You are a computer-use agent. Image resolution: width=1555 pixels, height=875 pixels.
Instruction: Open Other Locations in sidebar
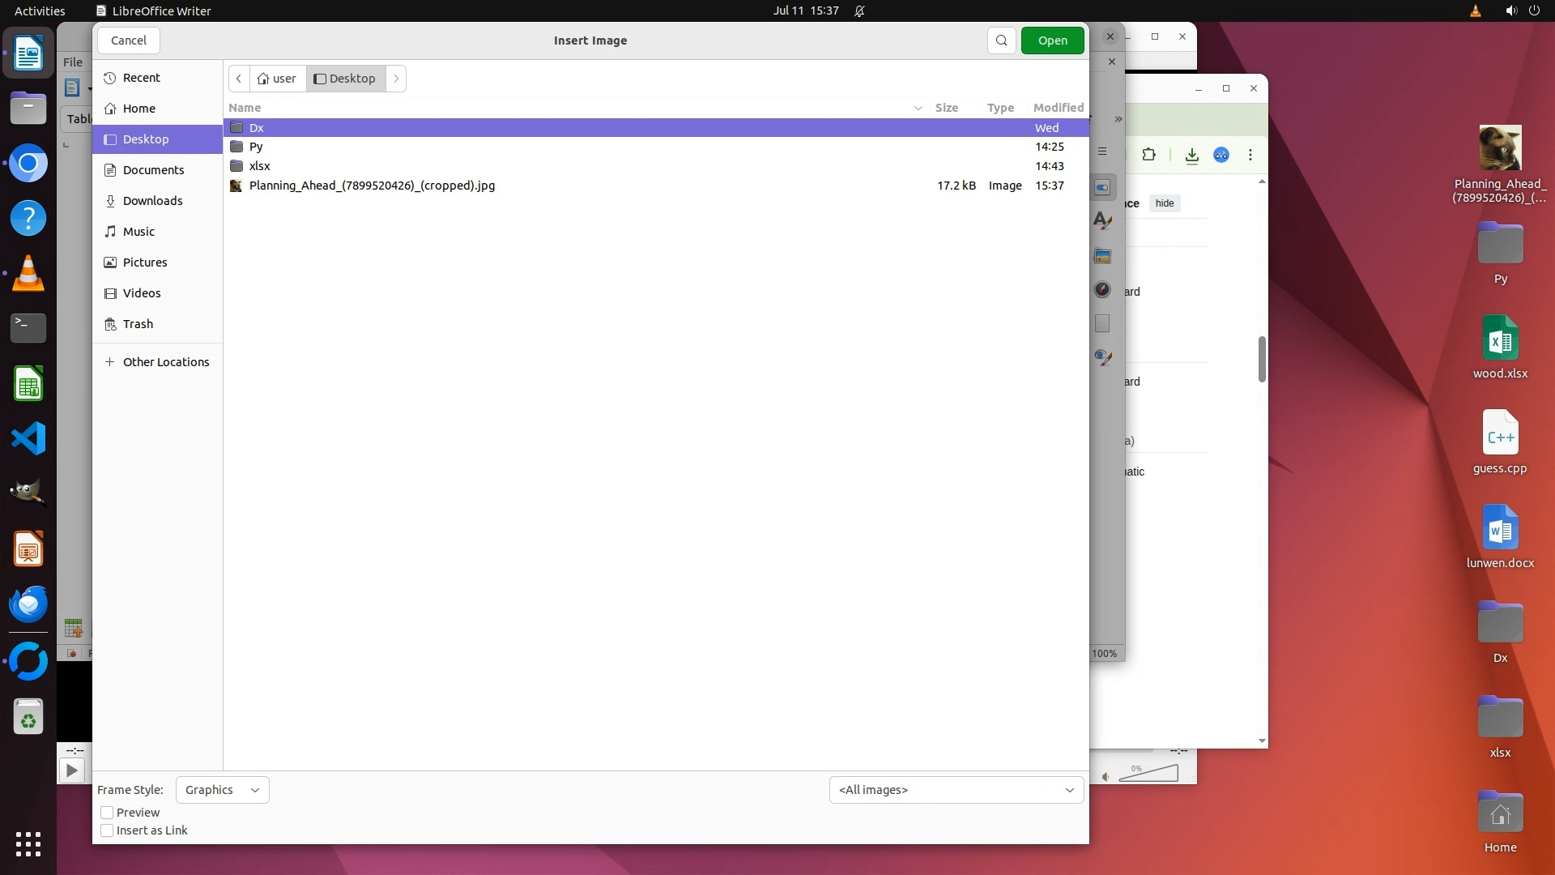165,362
